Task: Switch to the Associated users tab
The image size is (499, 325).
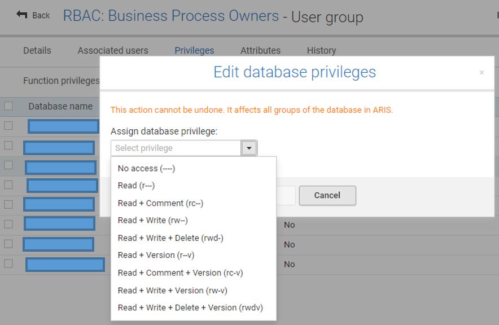Action: (113, 51)
